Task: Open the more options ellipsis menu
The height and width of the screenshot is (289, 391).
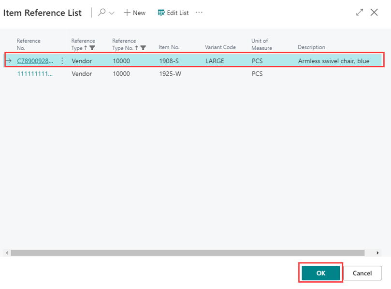Action: [x=199, y=12]
